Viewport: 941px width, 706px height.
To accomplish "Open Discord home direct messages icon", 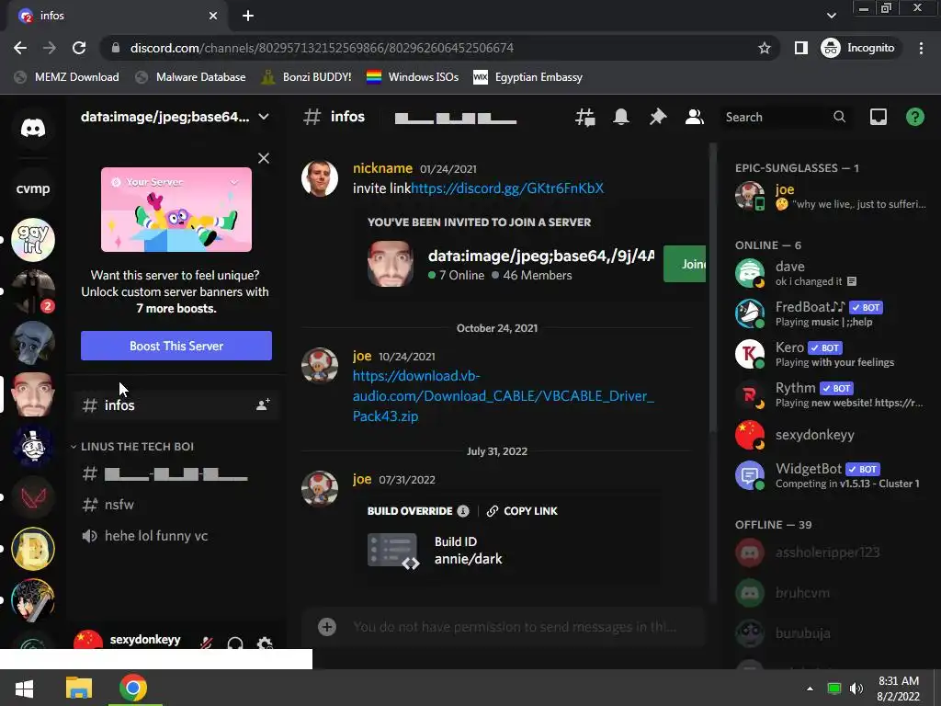I will 33,128.
